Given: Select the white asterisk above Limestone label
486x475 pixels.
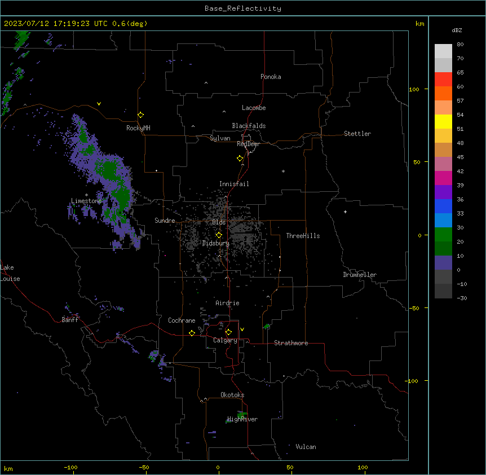Looking at the screenshot, I should [86, 195].
